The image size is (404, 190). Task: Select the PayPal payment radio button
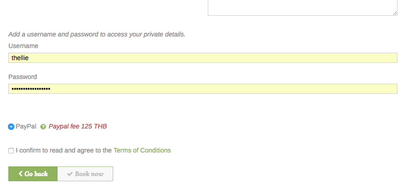(11, 126)
